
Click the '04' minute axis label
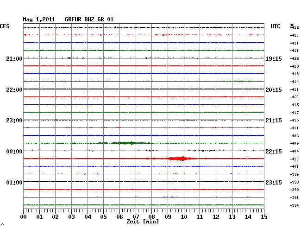pyautogui.click(x=88, y=217)
